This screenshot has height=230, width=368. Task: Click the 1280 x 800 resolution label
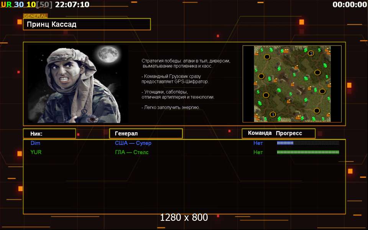[x=184, y=217]
